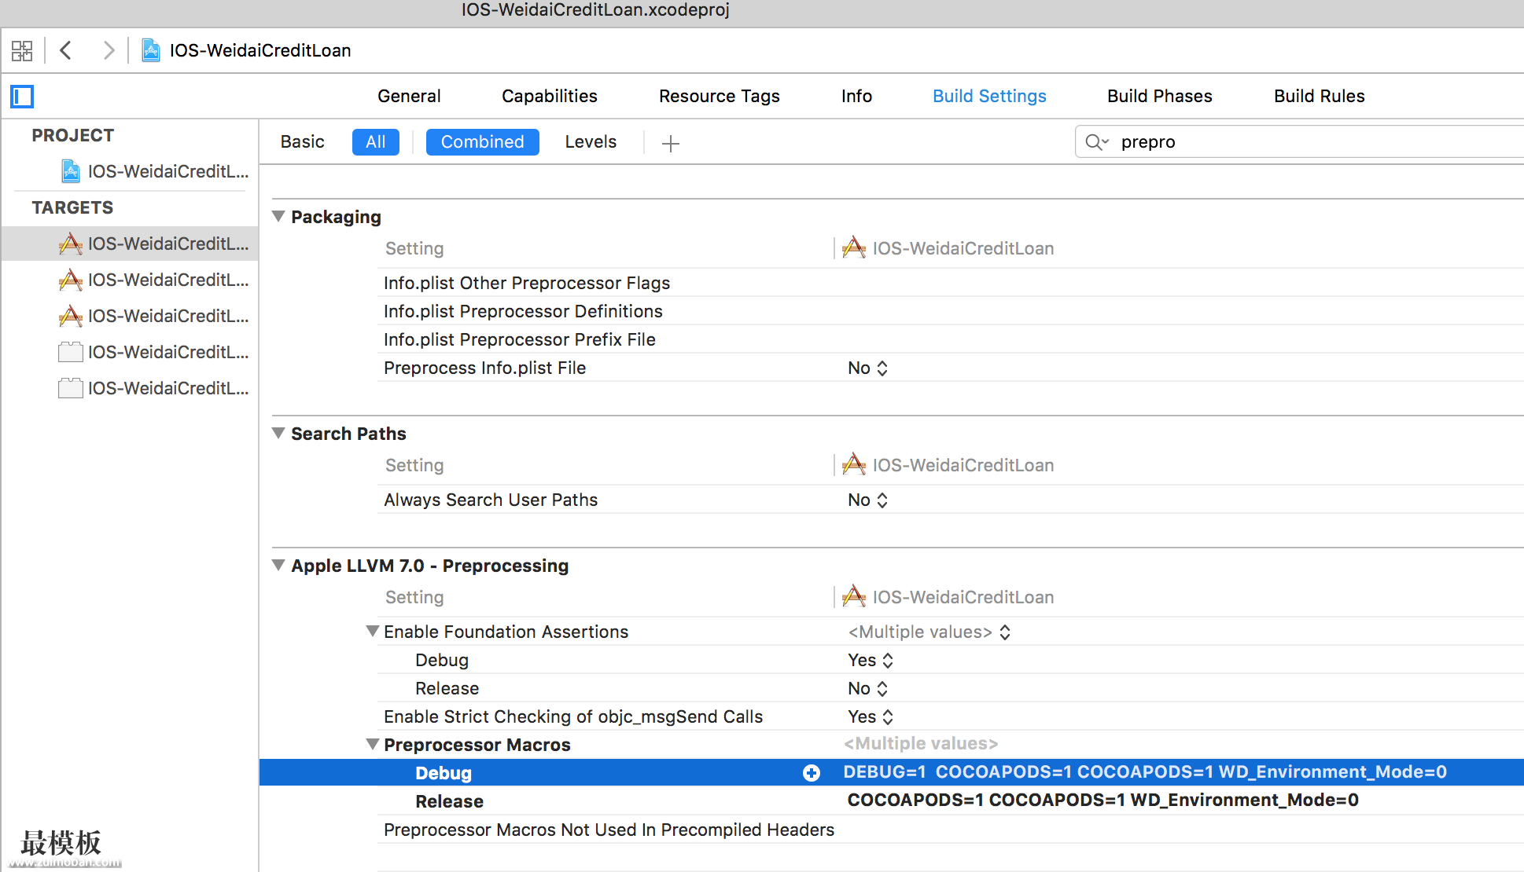Viewport: 1524px width, 872px height.
Task: Collapse Enable Foundation Assertions row
Action: 373,631
